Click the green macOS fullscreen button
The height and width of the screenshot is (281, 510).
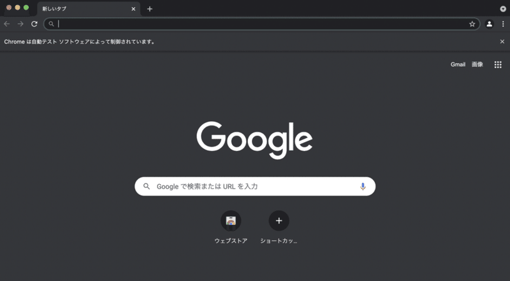pos(26,8)
